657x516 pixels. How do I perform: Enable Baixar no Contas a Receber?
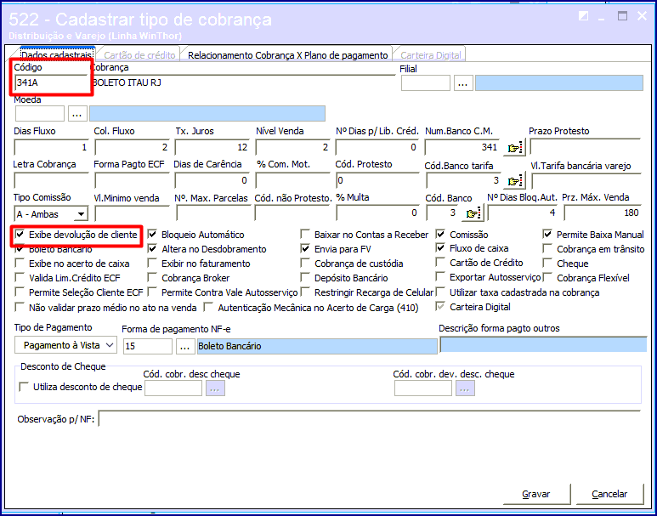[305, 235]
